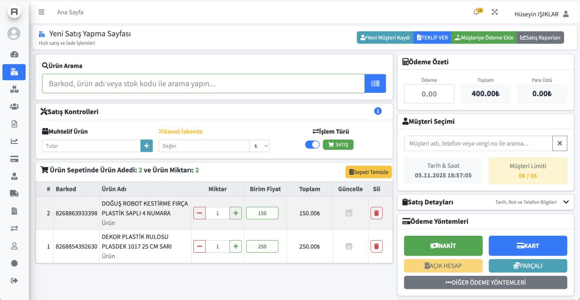The image size is (580, 300).
Task: Pay with the NAKİT button
Action: pos(443,246)
